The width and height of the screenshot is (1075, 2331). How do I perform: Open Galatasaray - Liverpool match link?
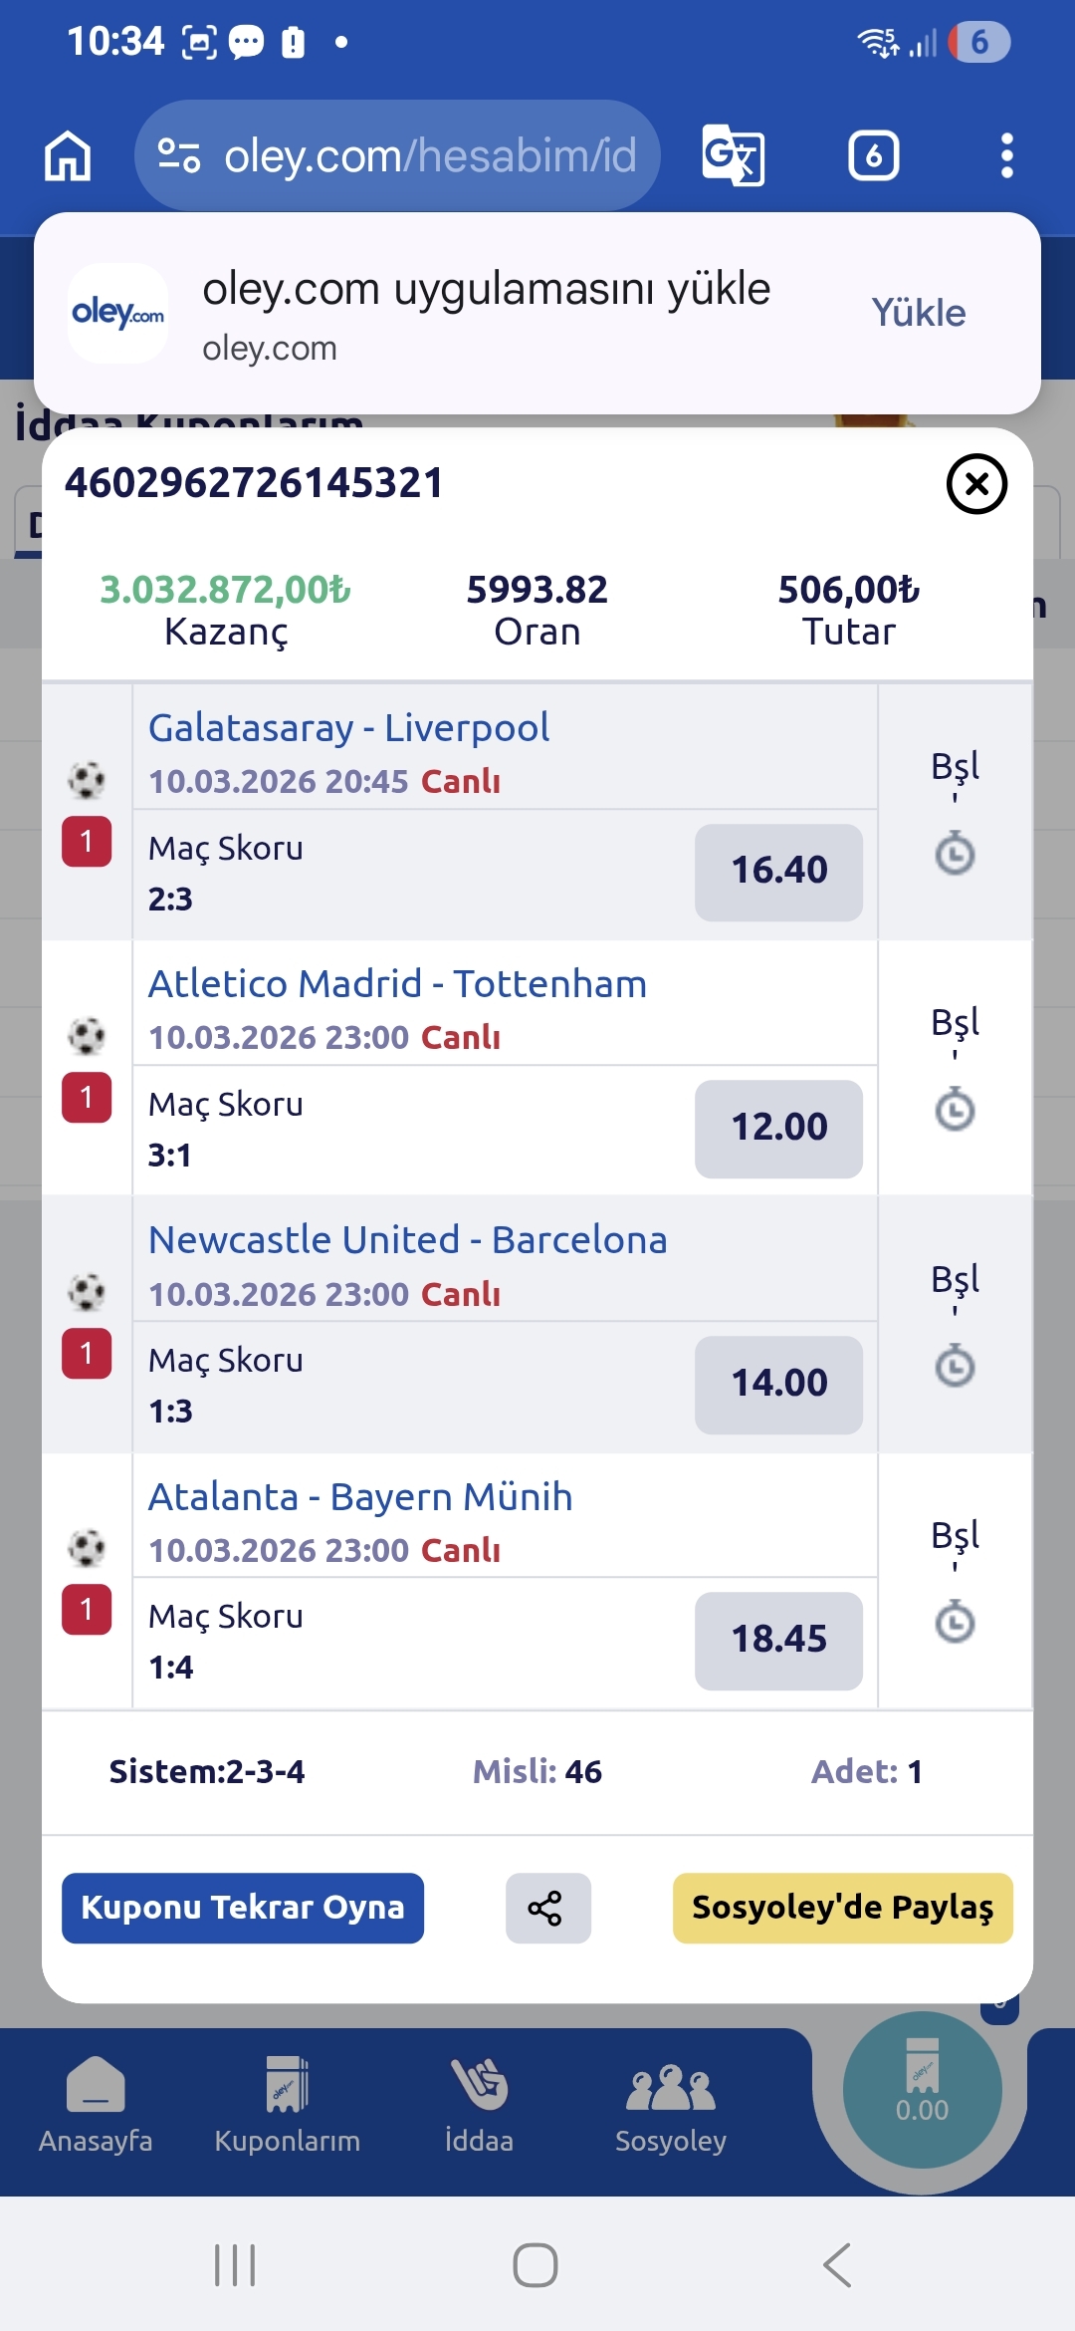coord(348,728)
